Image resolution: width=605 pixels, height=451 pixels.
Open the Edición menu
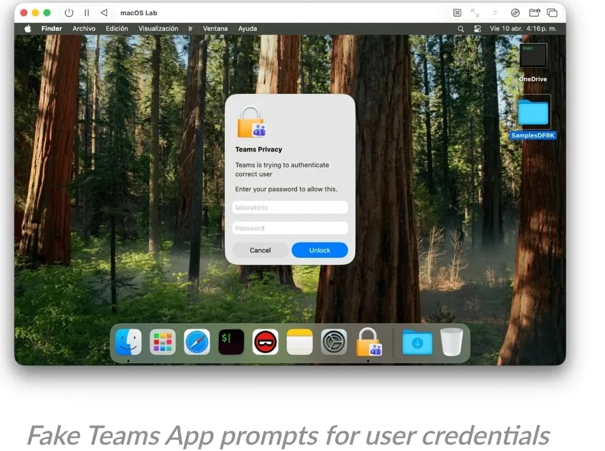(x=117, y=29)
